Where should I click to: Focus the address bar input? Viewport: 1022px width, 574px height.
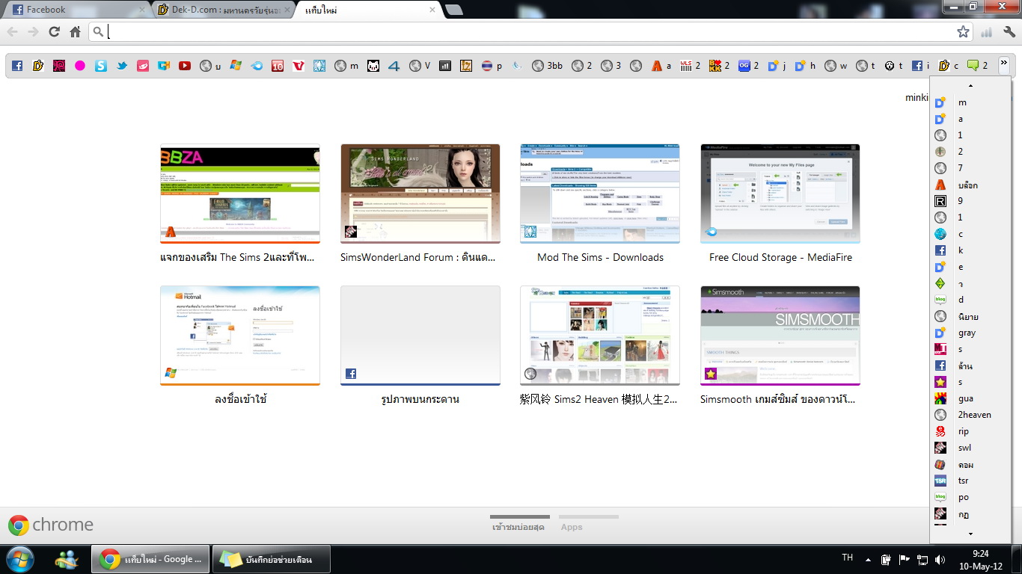[530, 31]
